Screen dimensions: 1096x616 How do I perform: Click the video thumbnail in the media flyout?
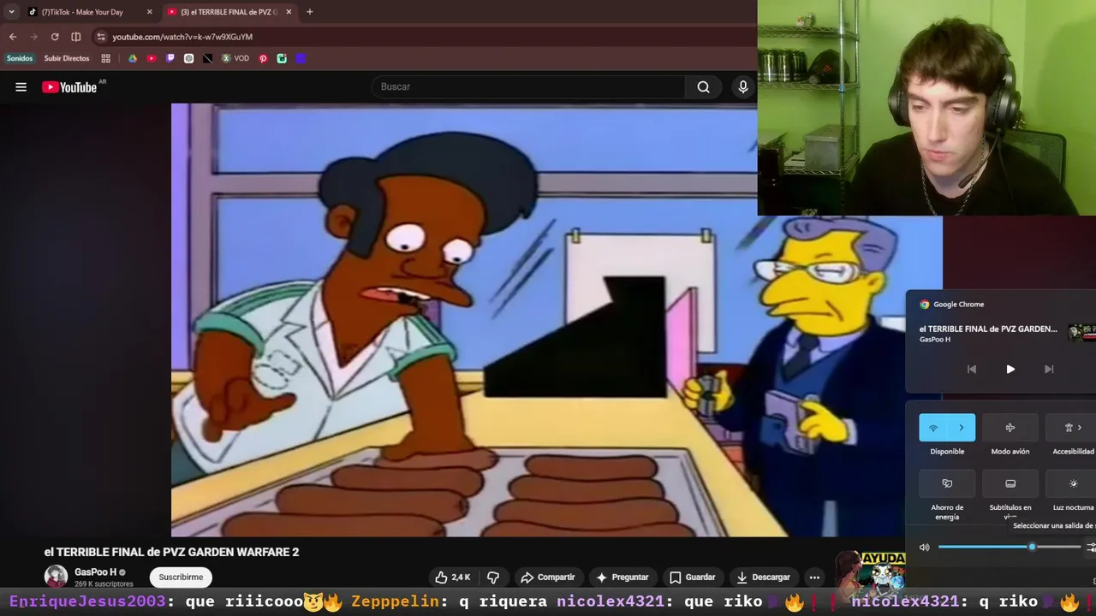(x=1082, y=332)
